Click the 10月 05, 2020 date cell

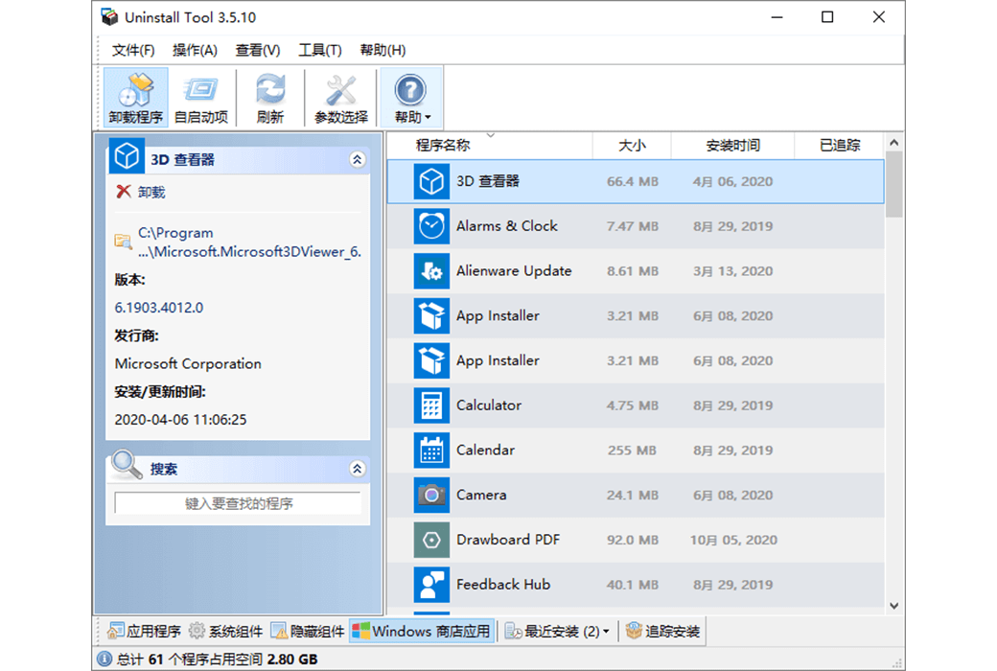pyautogui.click(x=733, y=540)
